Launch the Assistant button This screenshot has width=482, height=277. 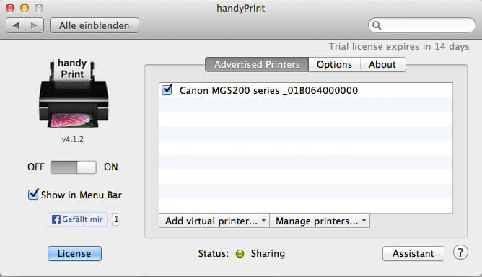point(413,253)
